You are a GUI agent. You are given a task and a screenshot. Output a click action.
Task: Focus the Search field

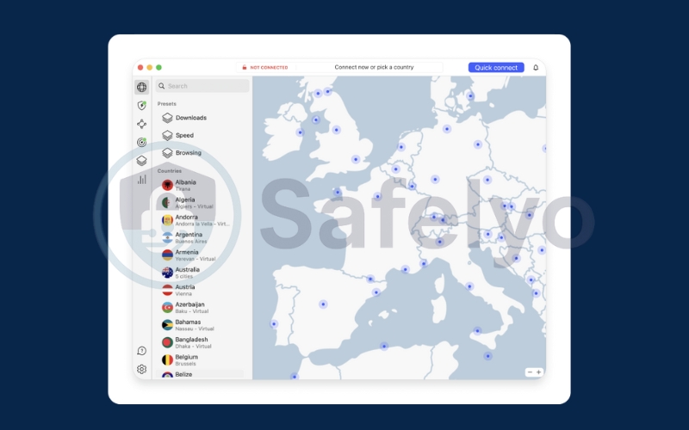pyautogui.click(x=202, y=86)
